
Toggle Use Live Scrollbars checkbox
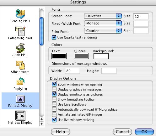pos(54,104)
